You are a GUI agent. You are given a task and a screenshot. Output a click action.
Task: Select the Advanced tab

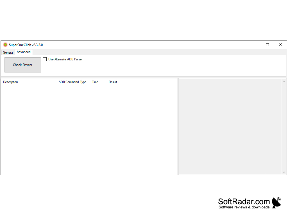[24, 52]
